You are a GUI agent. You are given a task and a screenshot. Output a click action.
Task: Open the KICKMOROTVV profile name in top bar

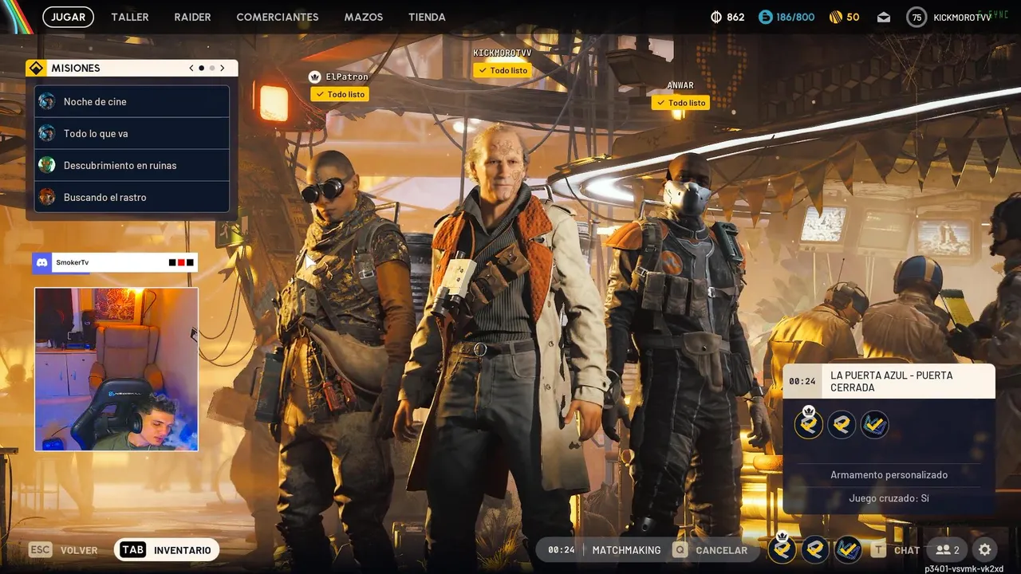pyautogui.click(x=962, y=18)
